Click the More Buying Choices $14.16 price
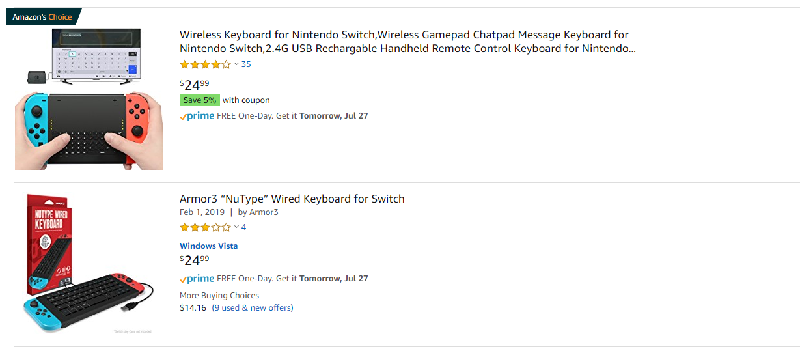 pos(193,308)
